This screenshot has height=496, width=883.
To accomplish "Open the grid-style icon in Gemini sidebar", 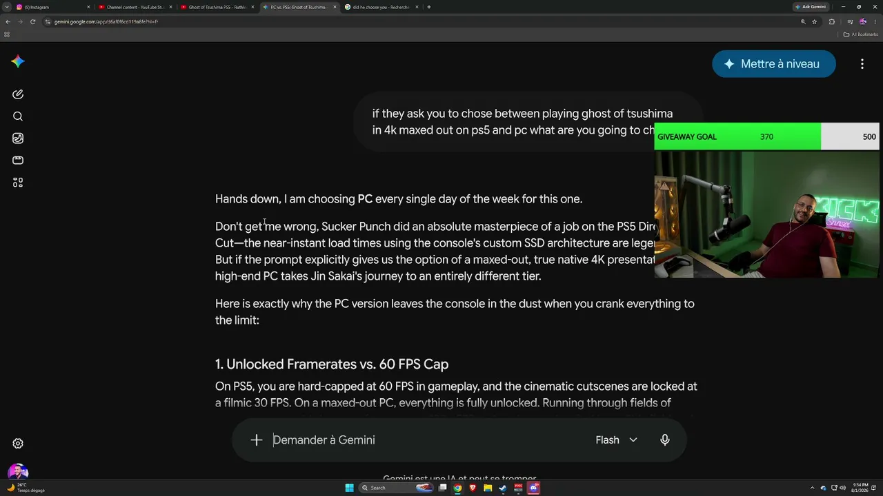I will pos(18,183).
